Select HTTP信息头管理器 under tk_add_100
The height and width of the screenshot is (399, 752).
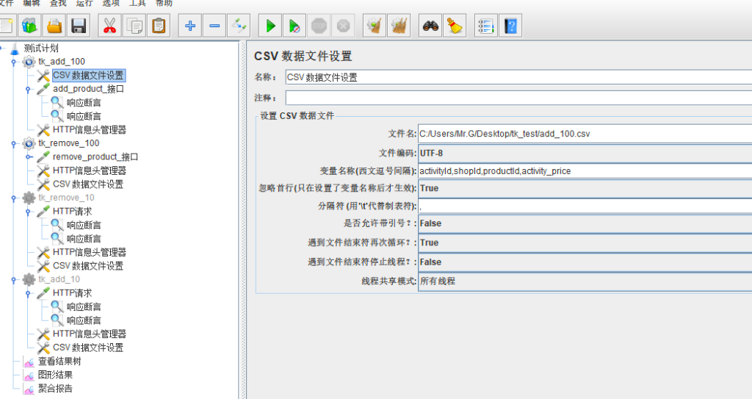pos(89,129)
